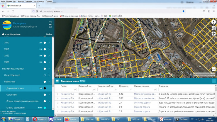Toggle the Дорожные знаки layer off
217x122 pixels.
pyautogui.click(x=45, y=88)
